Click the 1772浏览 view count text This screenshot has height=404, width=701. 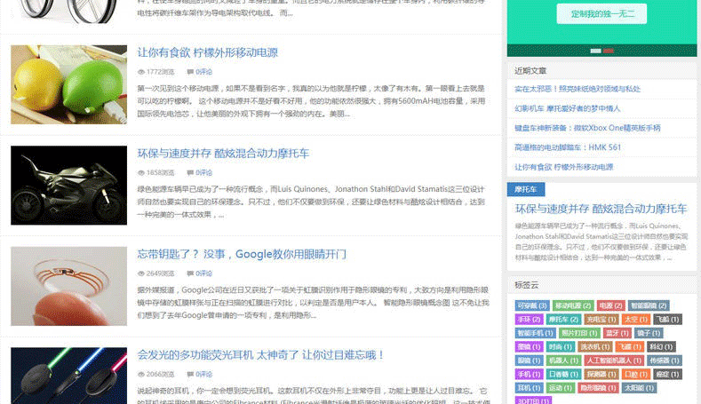coord(160,72)
